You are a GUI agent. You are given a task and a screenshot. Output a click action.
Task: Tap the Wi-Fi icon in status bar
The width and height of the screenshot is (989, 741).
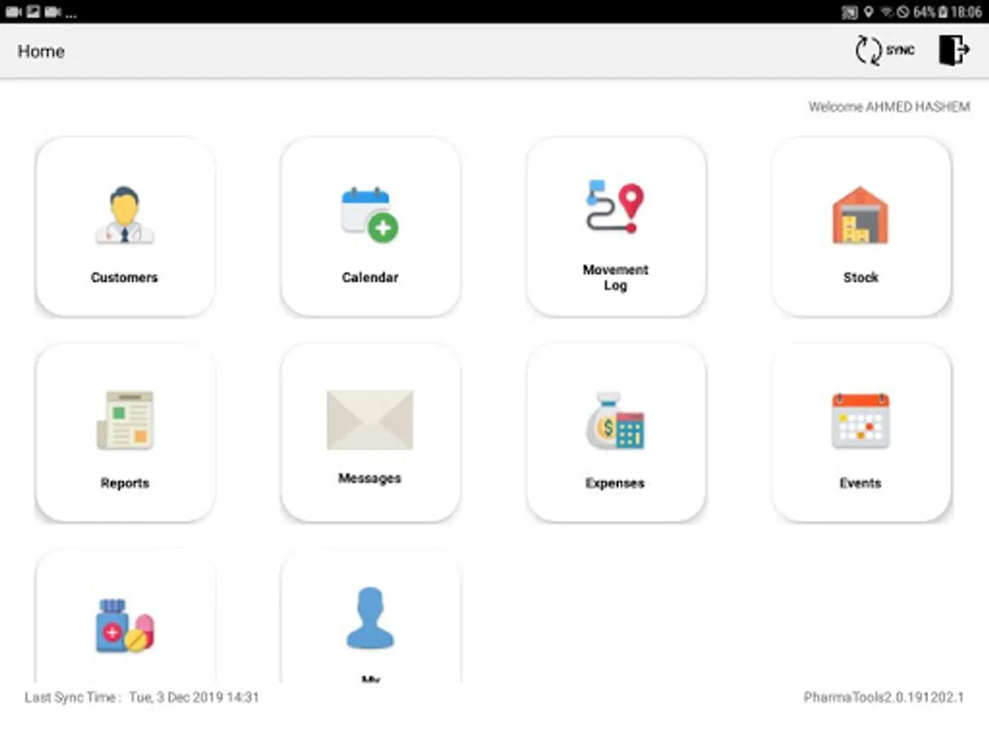pos(888,12)
